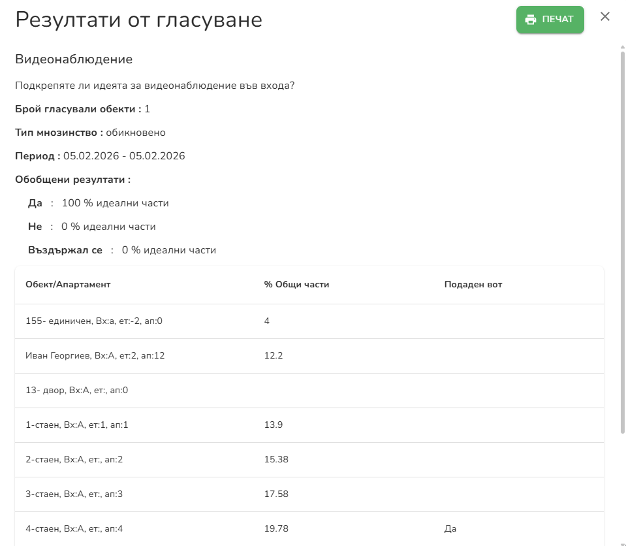This screenshot has height=546, width=626.
Task: Click the Резултати от гласуване title
Action: coord(138,20)
